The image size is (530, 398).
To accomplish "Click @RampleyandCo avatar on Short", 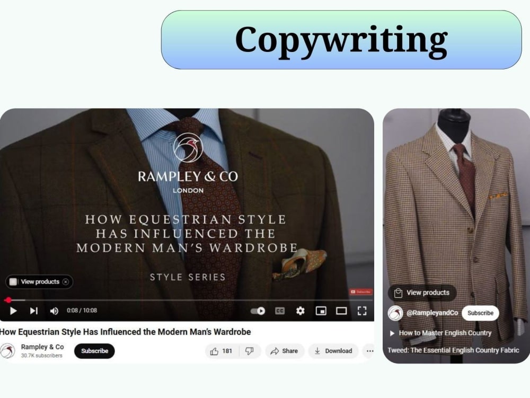I will click(395, 313).
